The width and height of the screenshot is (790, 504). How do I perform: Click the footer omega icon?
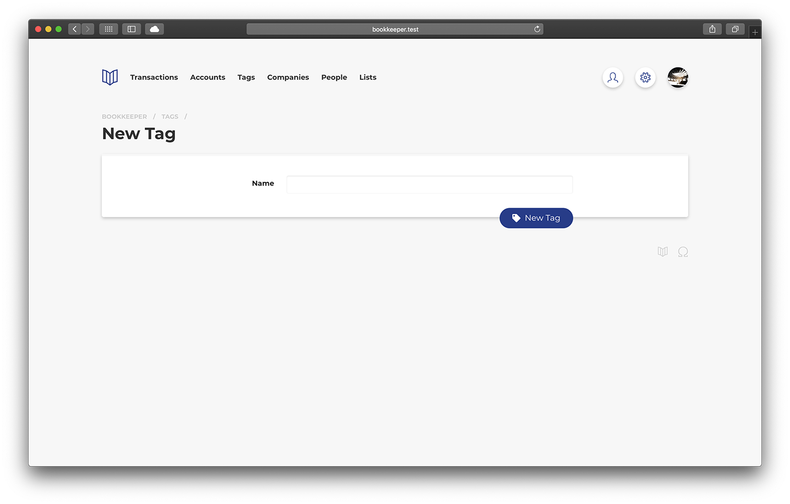(683, 251)
